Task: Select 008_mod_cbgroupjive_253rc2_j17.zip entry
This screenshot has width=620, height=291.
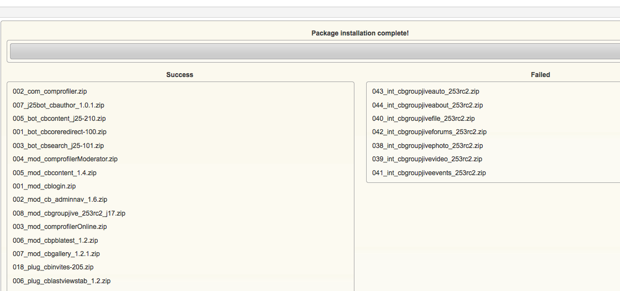Action: coord(69,213)
